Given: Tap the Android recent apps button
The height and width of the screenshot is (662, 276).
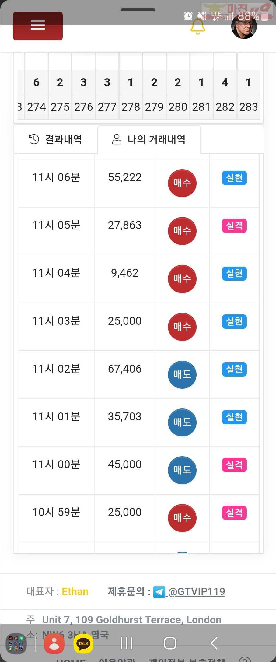Looking at the screenshot, I should click(126, 643).
